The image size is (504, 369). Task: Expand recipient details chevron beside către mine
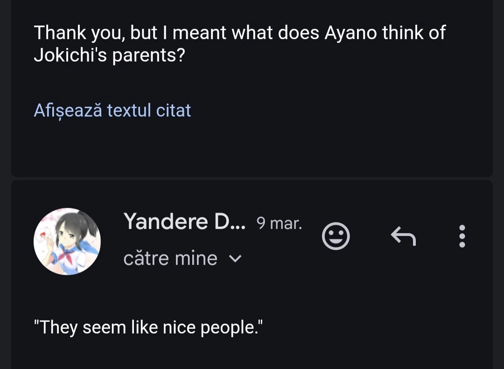(x=236, y=258)
